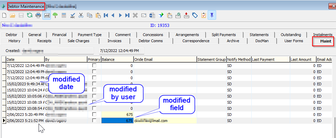Image resolution: width=336 pixels, height=138 pixels.
Task: Refresh the debtor record
Action: pyautogui.click(x=30, y=15)
